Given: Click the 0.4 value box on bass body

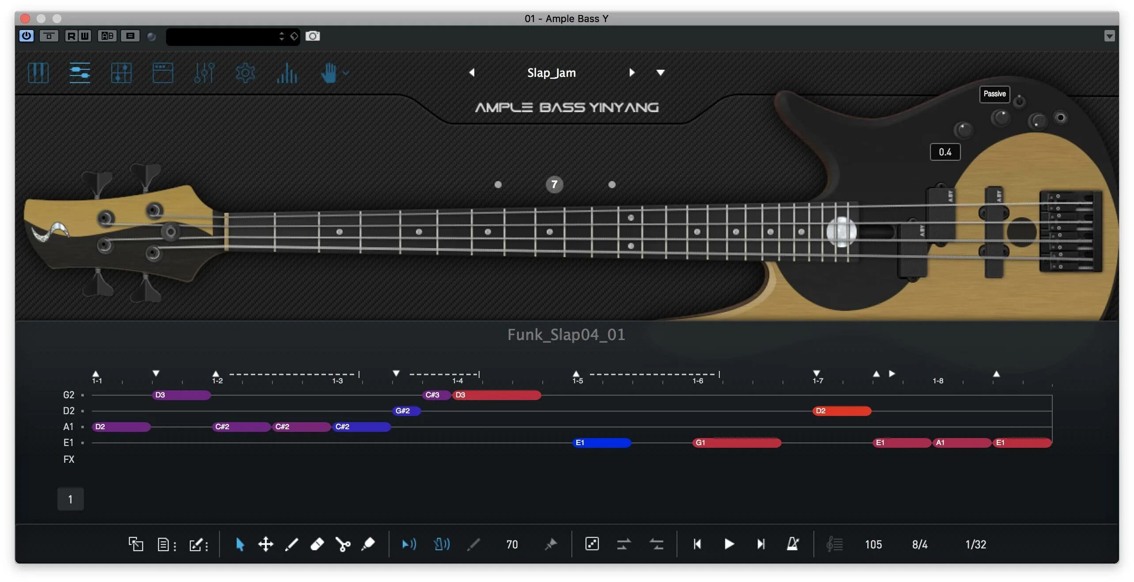Looking at the screenshot, I should click(x=945, y=152).
